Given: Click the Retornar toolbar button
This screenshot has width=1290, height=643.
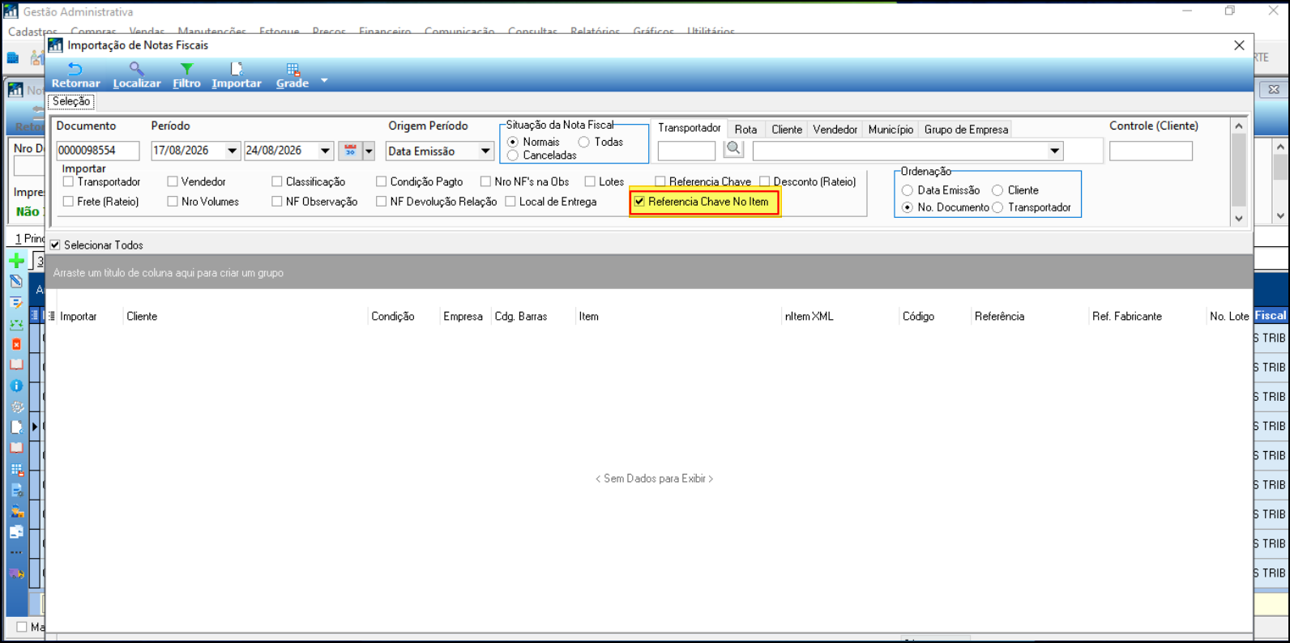Looking at the screenshot, I should tap(75, 75).
